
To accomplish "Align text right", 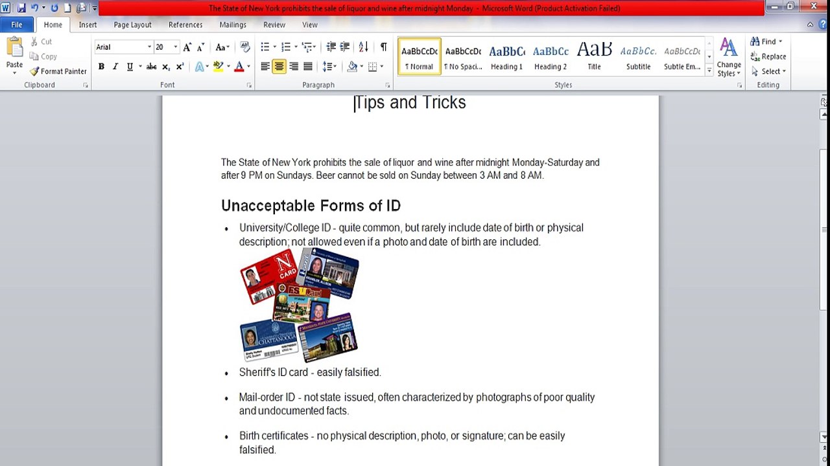I will point(294,67).
